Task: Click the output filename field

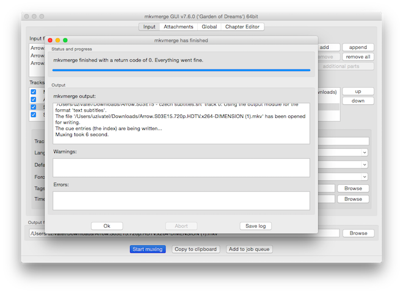Action: (x=184, y=233)
